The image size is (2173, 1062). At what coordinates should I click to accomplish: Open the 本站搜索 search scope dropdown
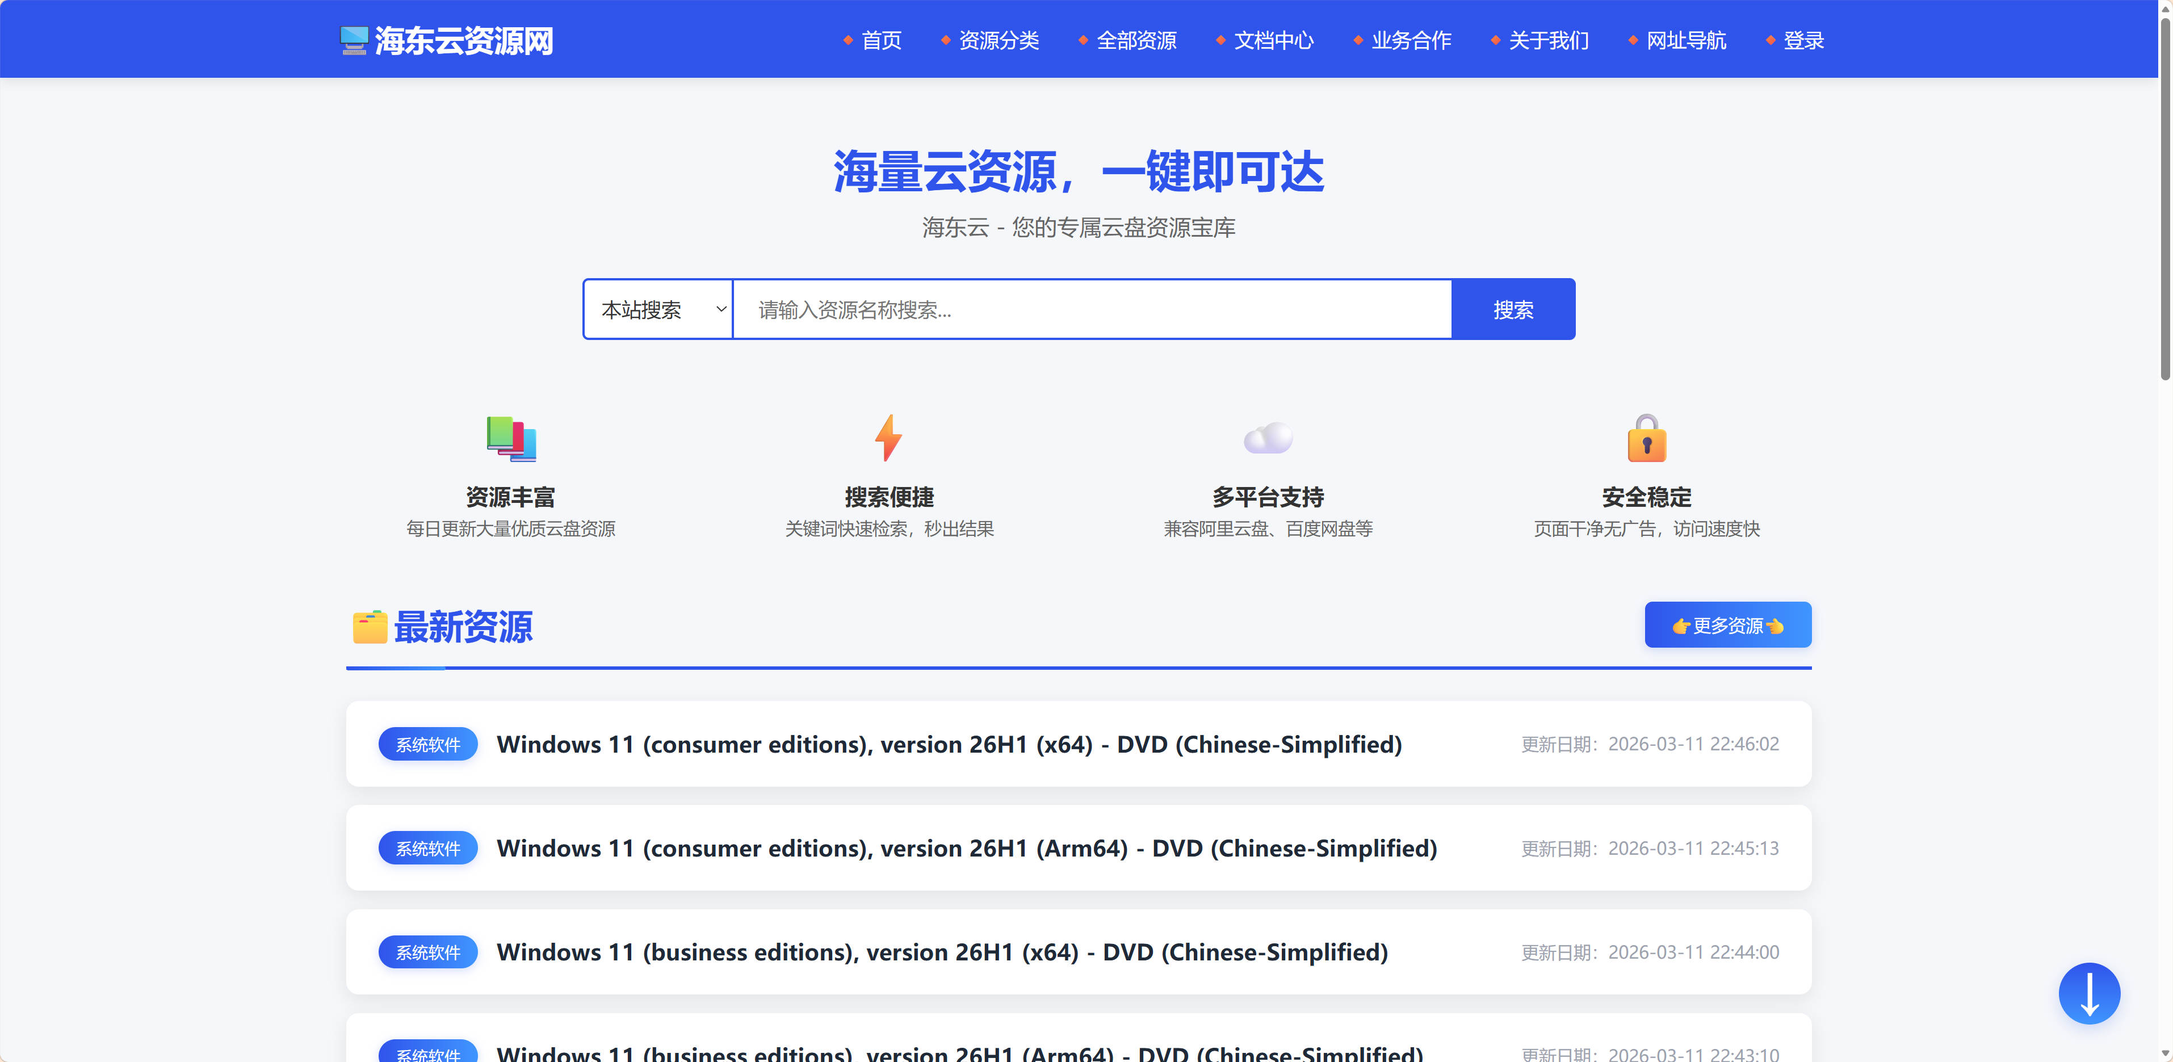[658, 309]
